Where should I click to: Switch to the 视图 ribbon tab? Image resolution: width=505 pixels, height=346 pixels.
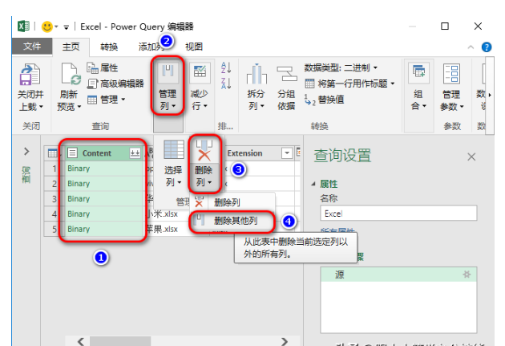pos(194,47)
